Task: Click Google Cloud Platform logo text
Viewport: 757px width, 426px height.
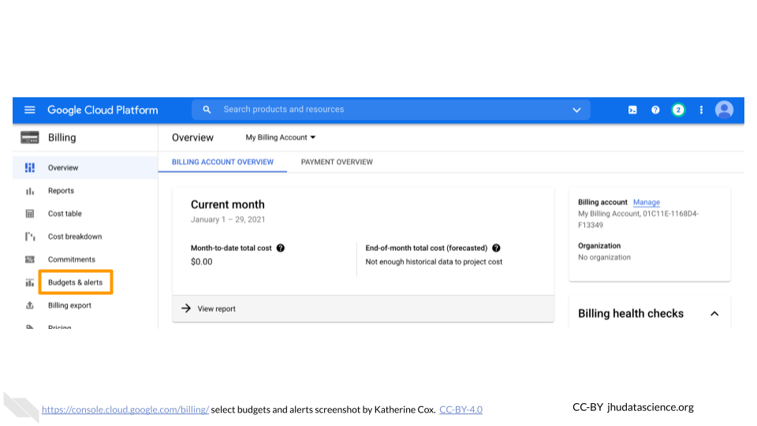Action: click(103, 110)
